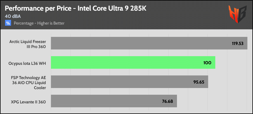Click the HB logo icon
The image size is (253, 114).
(237, 14)
